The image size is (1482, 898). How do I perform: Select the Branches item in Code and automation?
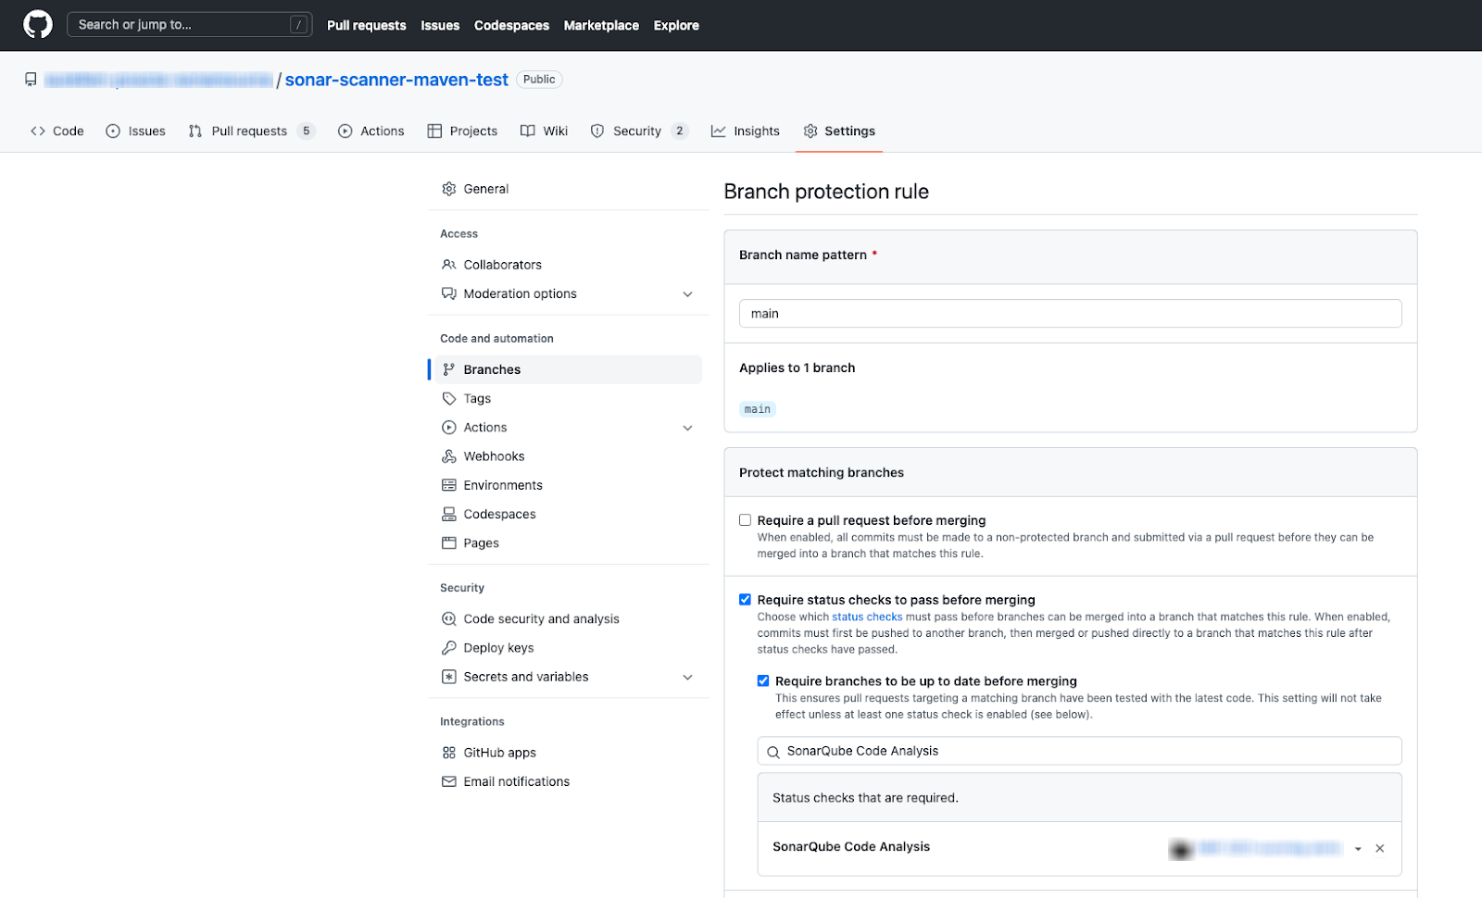(x=492, y=368)
